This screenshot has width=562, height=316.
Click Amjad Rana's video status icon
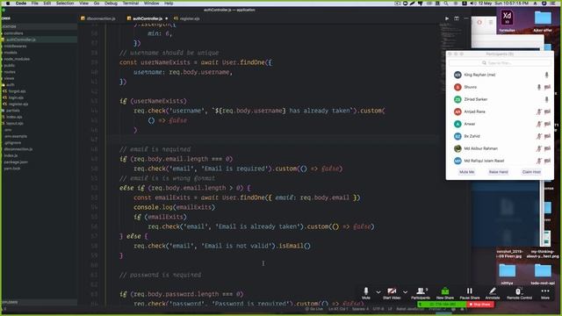pyautogui.click(x=547, y=111)
